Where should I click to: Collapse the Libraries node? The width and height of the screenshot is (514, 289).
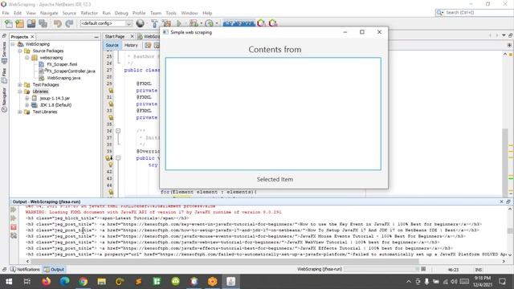20,92
